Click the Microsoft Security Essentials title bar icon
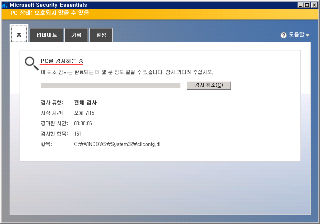320x224 pixels. pos(5,5)
